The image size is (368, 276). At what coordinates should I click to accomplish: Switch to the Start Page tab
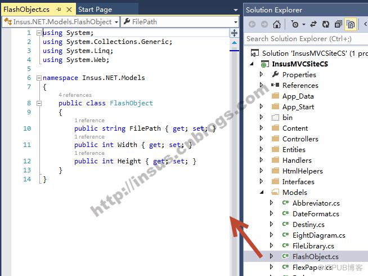click(x=95, y=10)
